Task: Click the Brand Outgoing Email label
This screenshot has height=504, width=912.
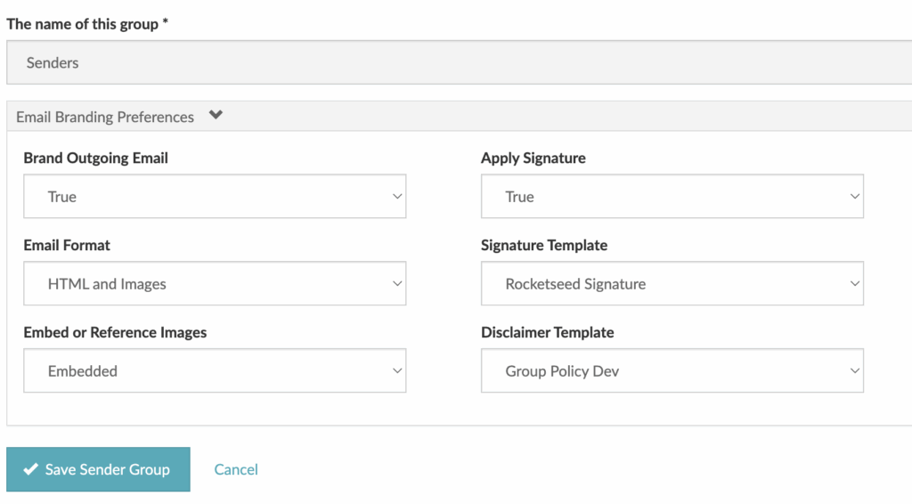Action: click(95, 158)
